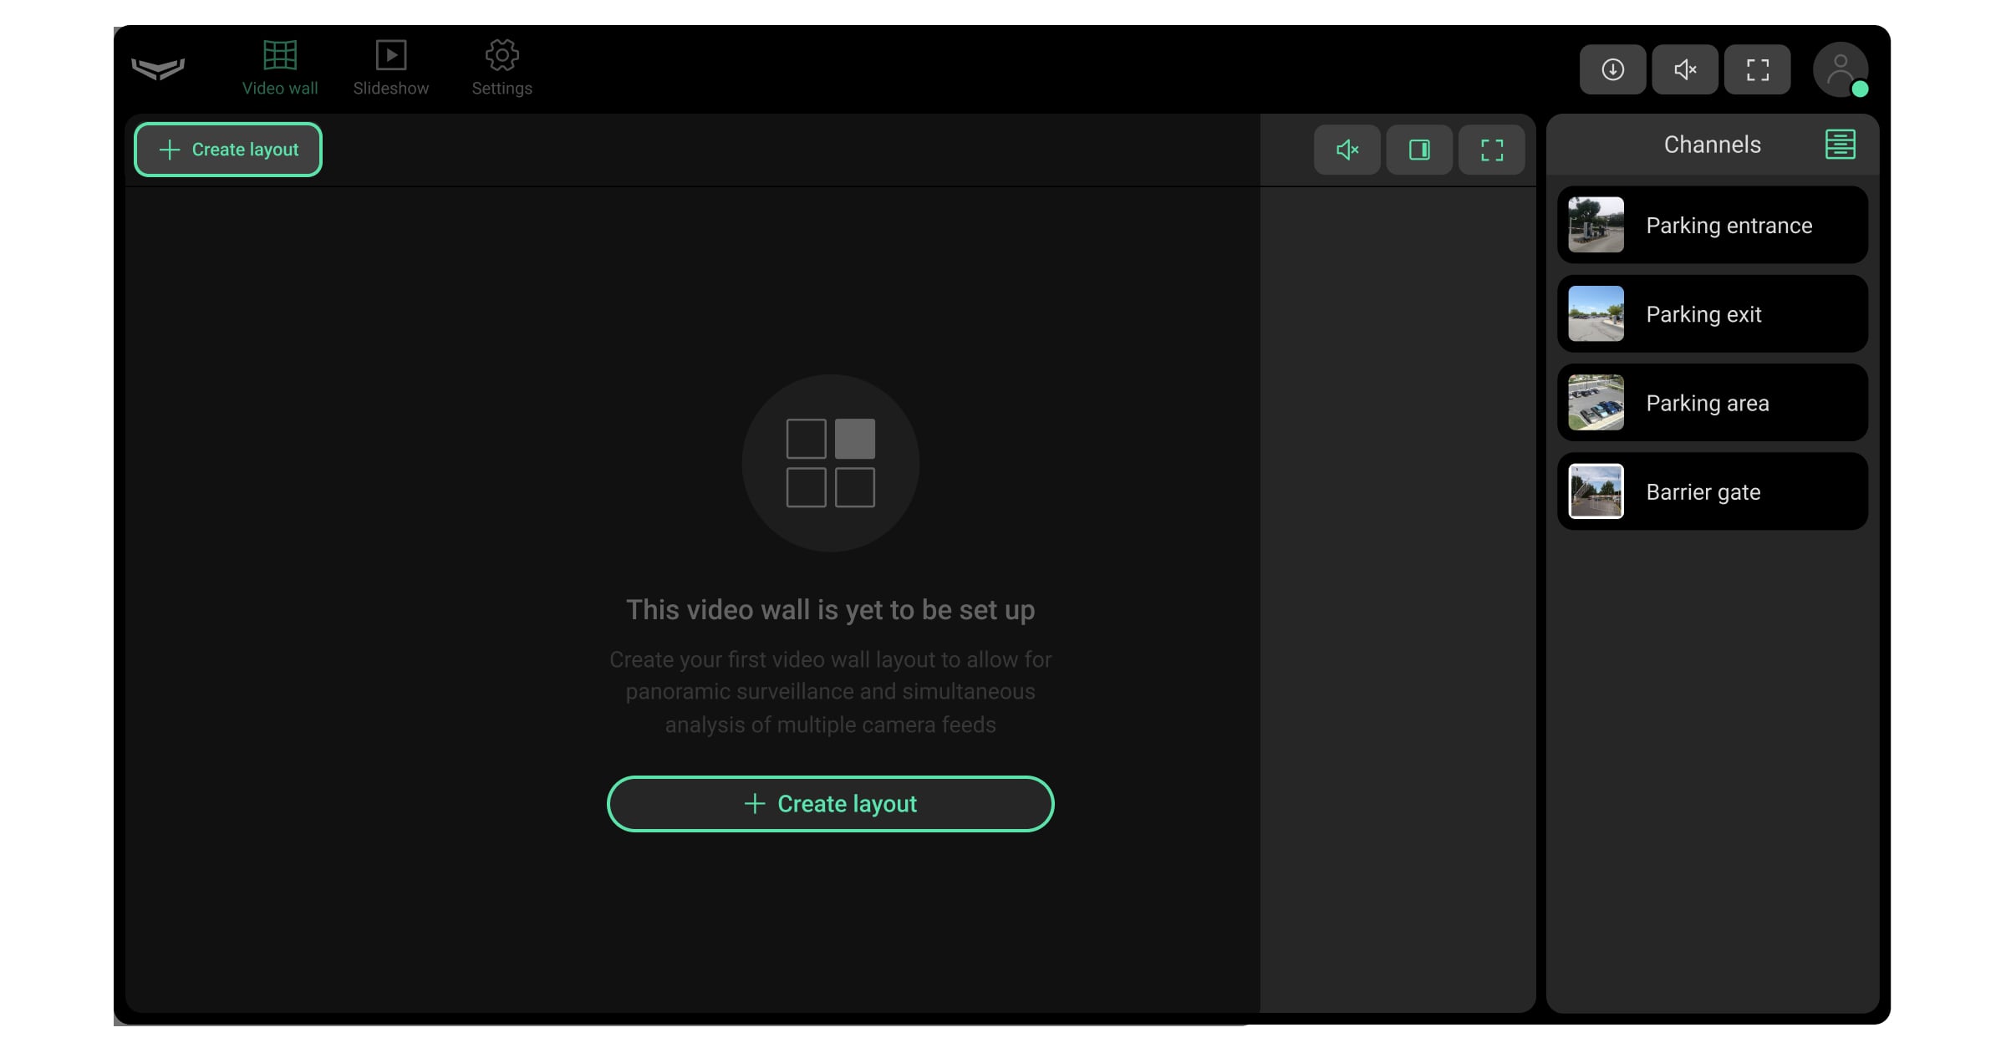Toggle global mute in top bar
Viewport: 2006px width, 1053px height.
(x=1685, y=69)
